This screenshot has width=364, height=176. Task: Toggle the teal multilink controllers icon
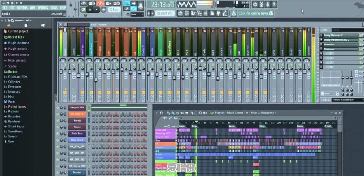click(133, 9)
